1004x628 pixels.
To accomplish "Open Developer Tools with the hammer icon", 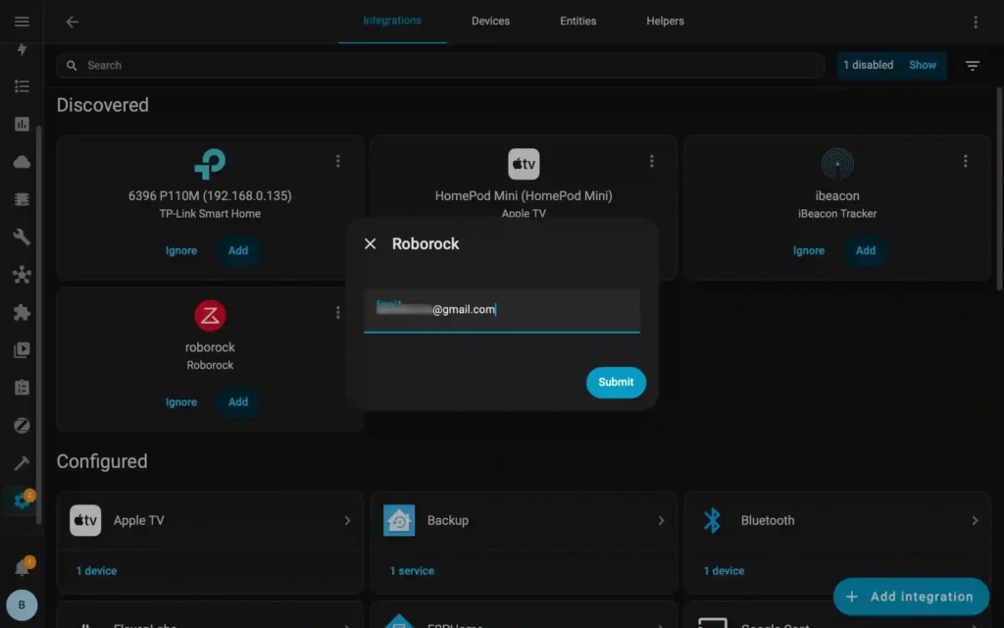I will click(22, 462).
